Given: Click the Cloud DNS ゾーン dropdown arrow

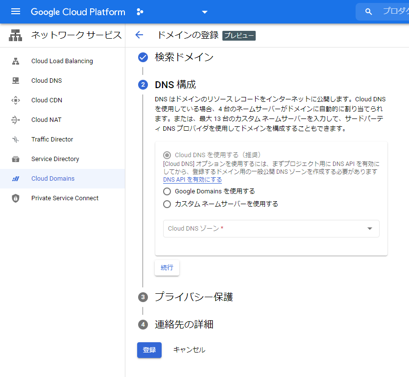Looking at the screenshot, I should (370, 229).
